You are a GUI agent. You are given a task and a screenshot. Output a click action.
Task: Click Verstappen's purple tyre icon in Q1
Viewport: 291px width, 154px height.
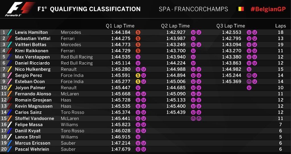tap(138, 57)
